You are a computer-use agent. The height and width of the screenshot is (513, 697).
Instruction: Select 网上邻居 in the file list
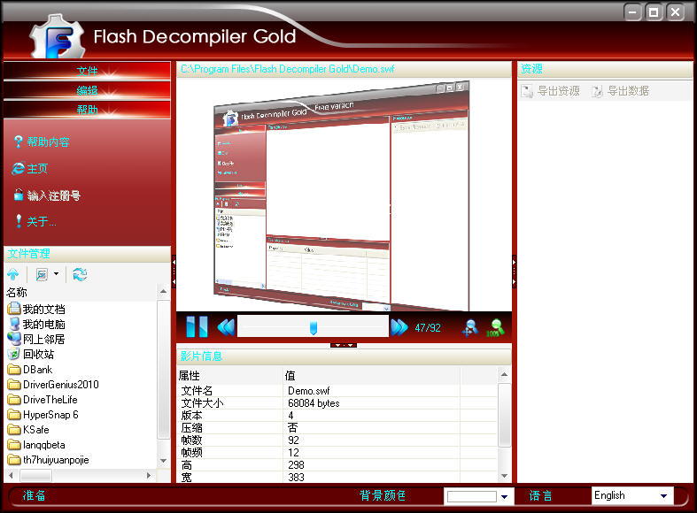[x=36, y=339]
